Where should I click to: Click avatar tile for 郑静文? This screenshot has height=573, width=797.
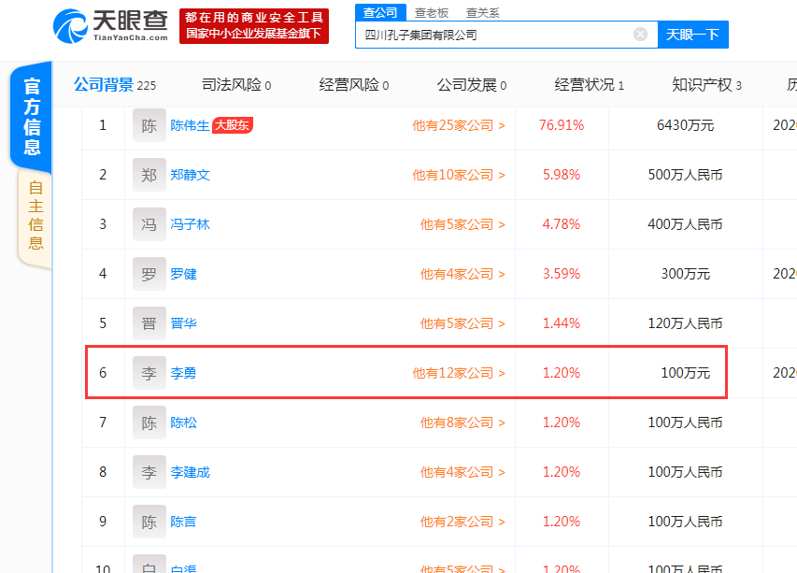(x=149, y=175)
